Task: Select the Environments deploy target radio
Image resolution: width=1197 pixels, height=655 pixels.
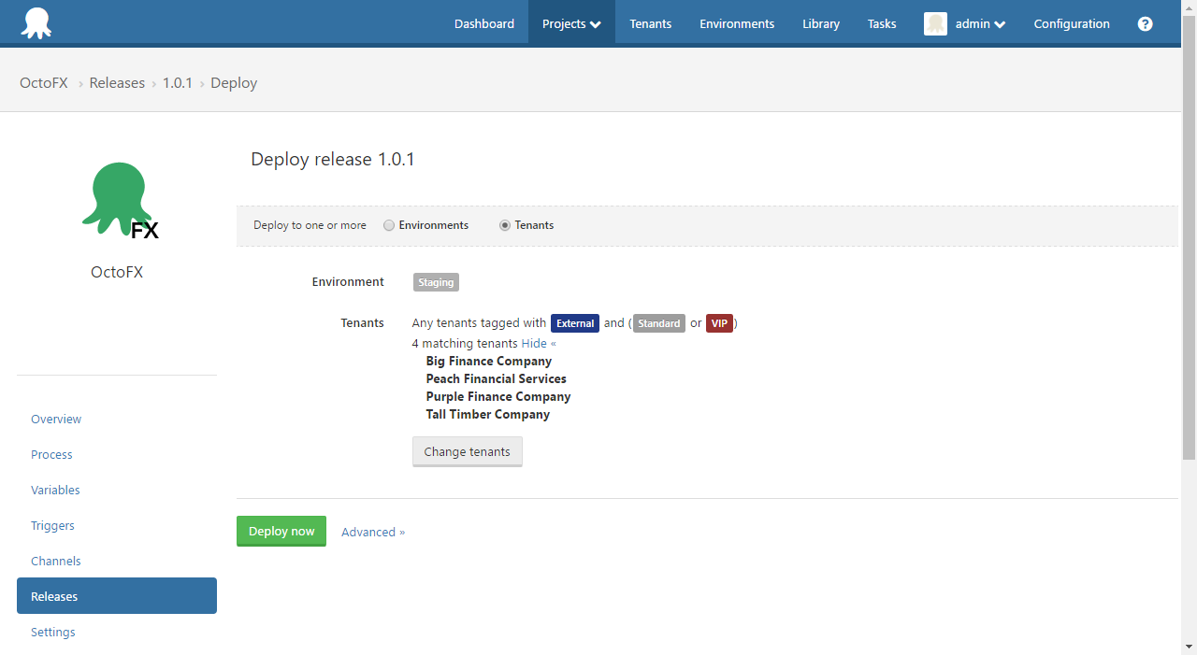Action: [x=388, y=224]
